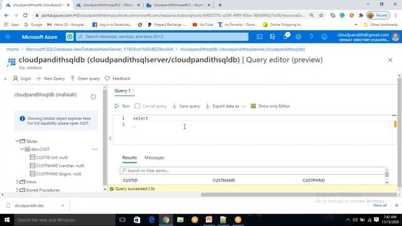Open the Export data as dropdown
402x226 pixels.
click(225, 106)
